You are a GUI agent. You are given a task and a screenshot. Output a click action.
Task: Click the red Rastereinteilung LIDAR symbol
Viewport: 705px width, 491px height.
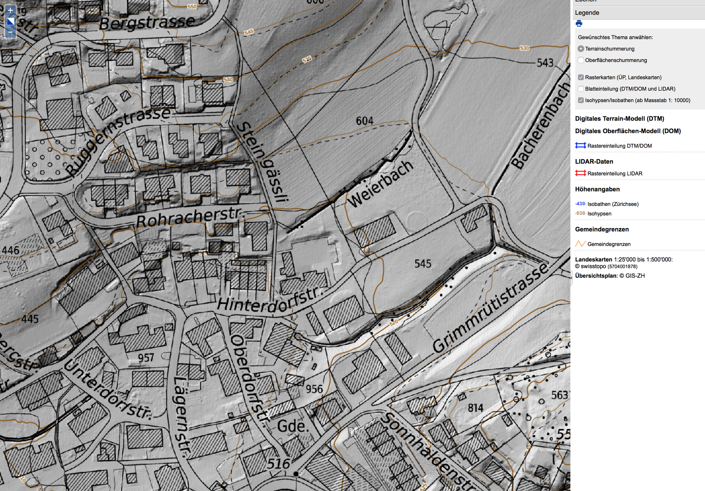pyautogui.click(x=580, y=173)
